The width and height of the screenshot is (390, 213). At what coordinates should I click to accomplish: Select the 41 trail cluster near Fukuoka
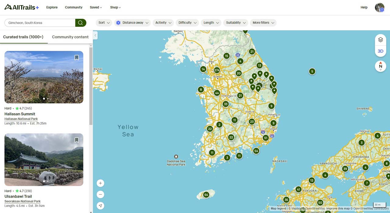pos(299,189)
